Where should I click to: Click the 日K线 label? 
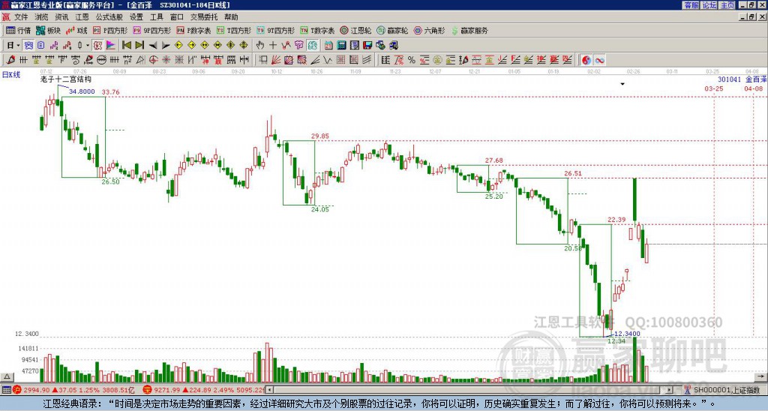pos(10,74)
